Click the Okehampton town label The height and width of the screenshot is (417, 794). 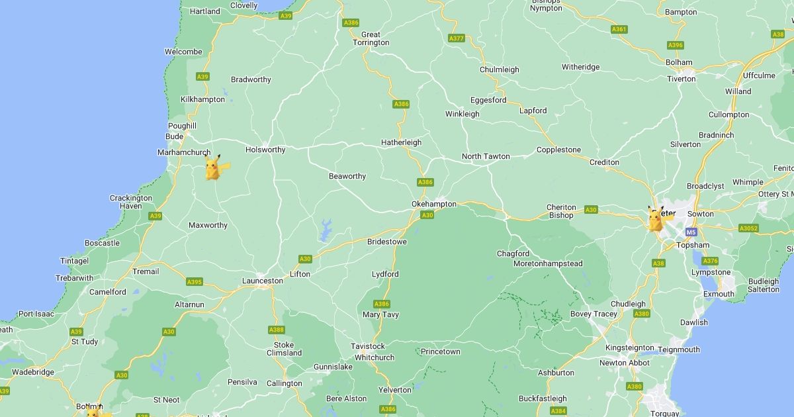pos(434,205)
